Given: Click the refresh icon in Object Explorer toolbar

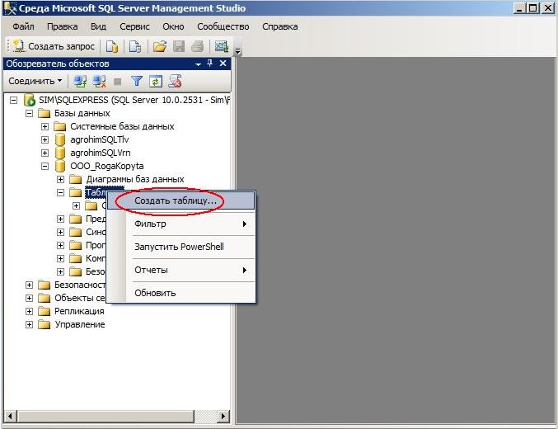Looking at the screenshot, I should click(156, 81).
